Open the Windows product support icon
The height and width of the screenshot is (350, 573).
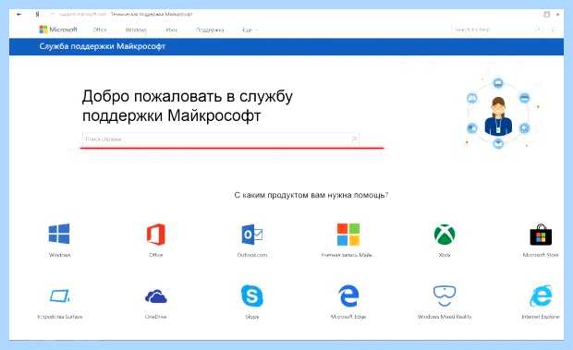pos(59,234)
